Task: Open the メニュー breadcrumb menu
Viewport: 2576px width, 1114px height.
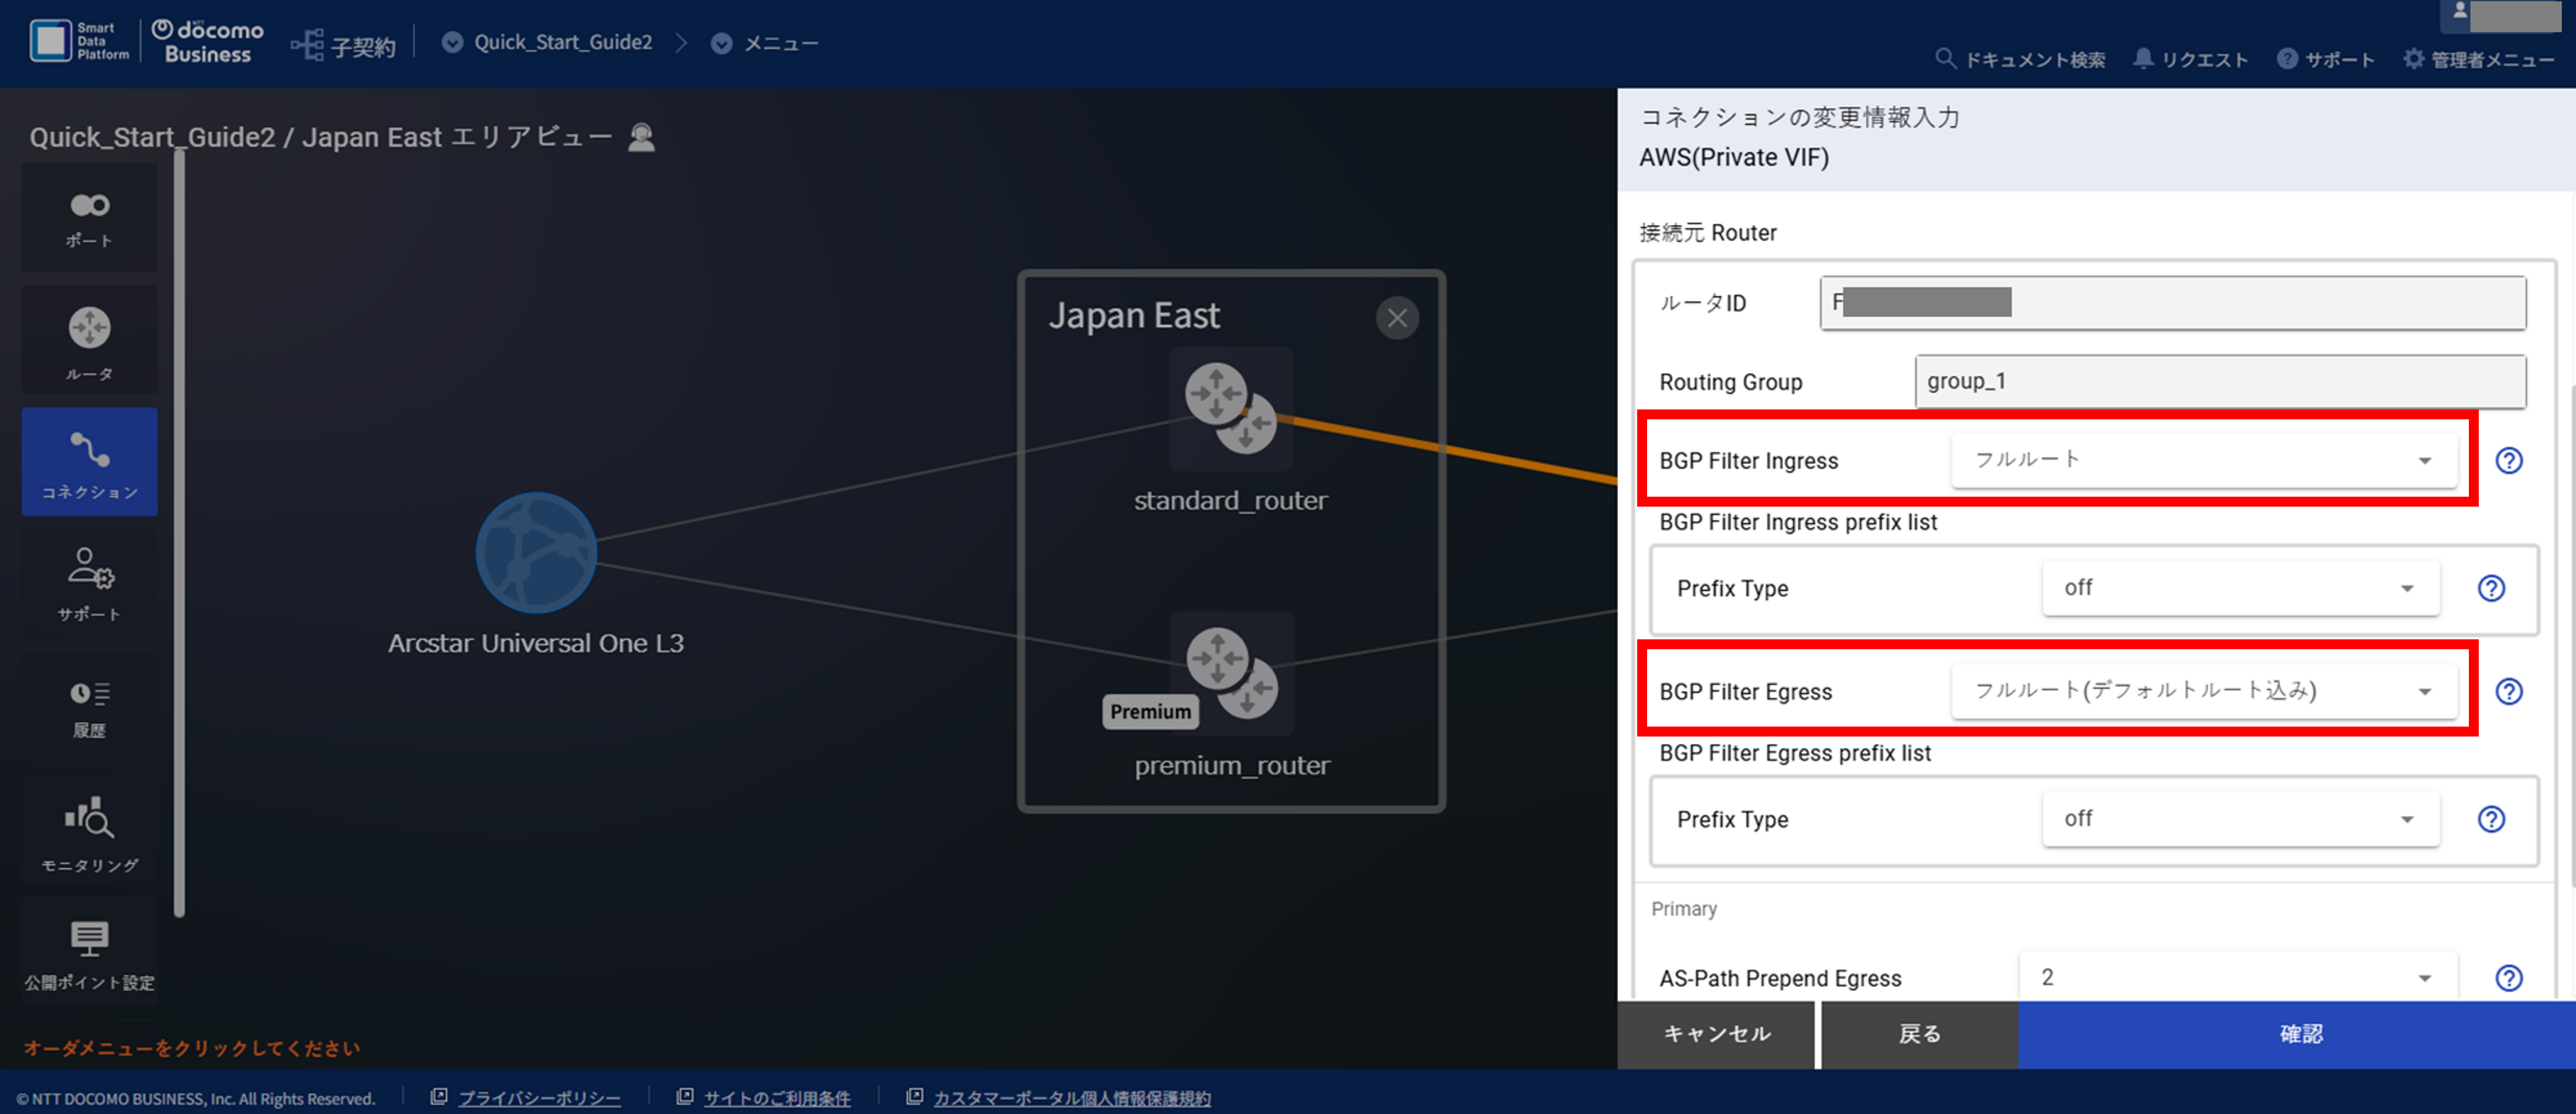Action: coord(765,43)
